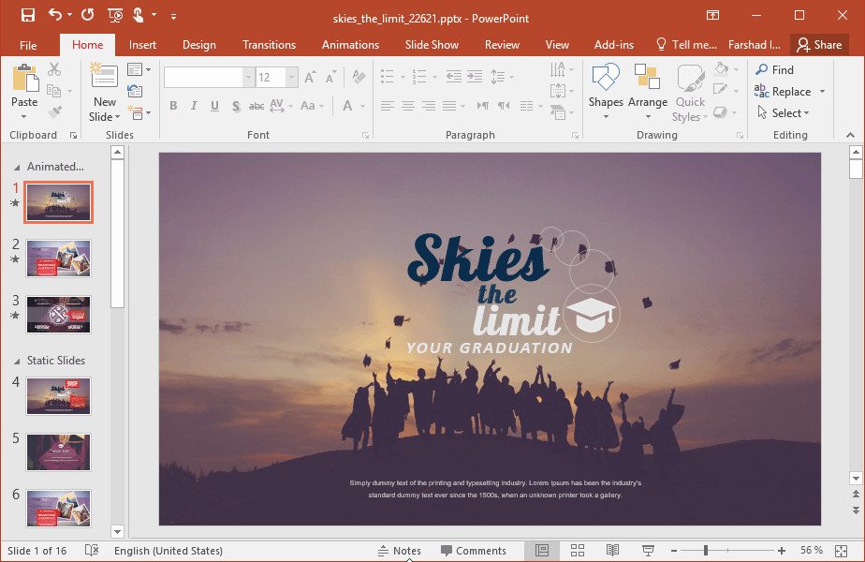The width and height of the screenshot is (865, 562).
Task: Click the Shapes gallery icon
Action: tap(606, 78)
